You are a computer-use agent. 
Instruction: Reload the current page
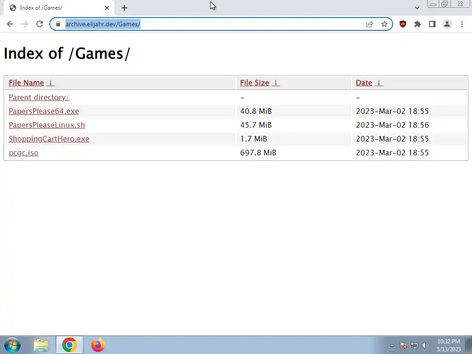click(x=40, y=24)
